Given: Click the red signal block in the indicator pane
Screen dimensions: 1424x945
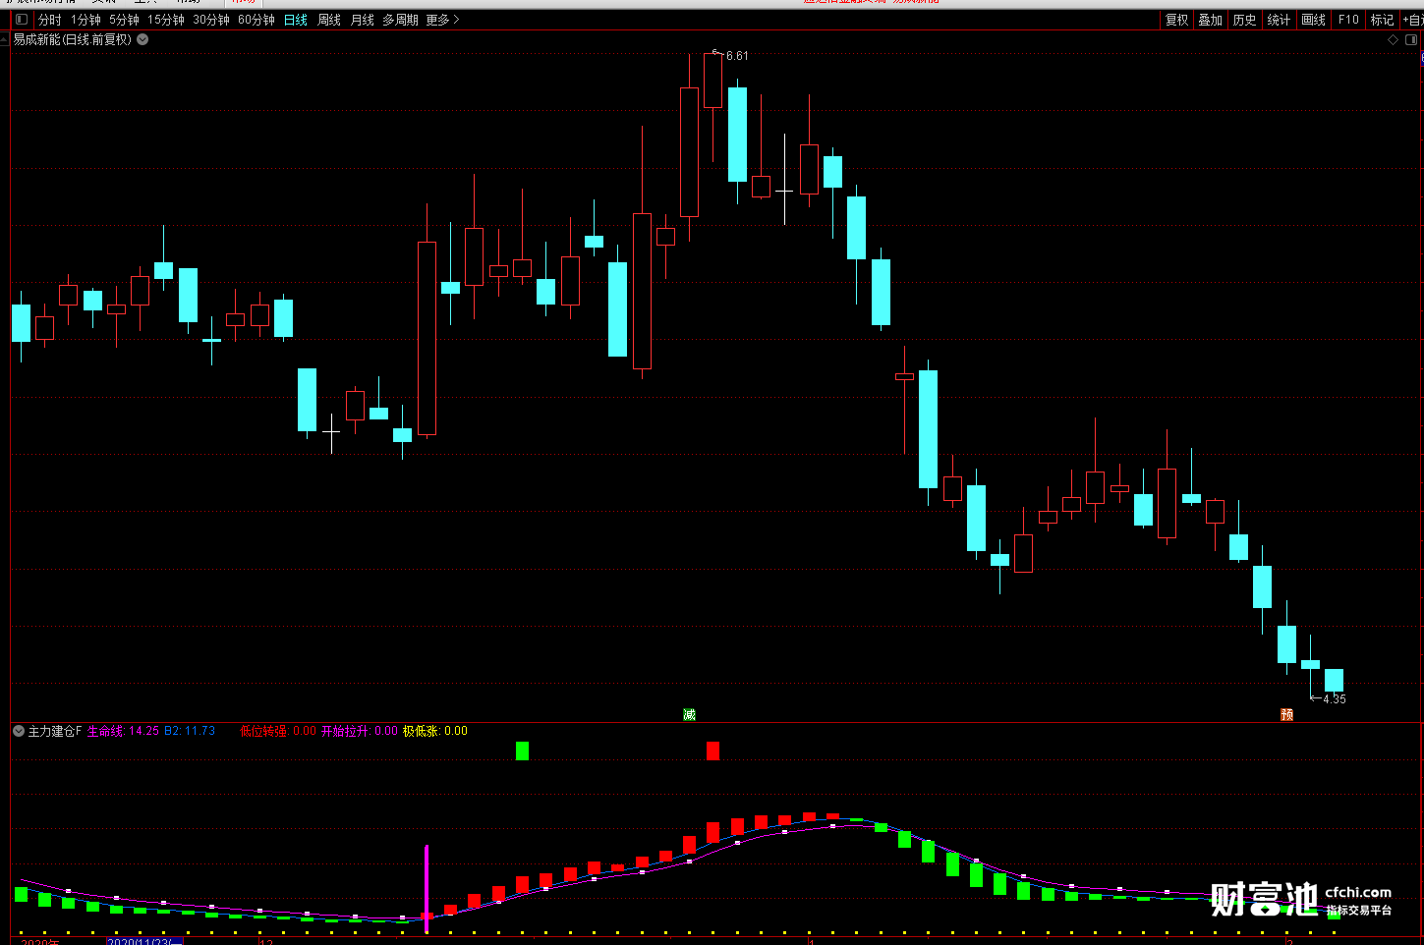Looking at the screenshot, I should 712,750.
